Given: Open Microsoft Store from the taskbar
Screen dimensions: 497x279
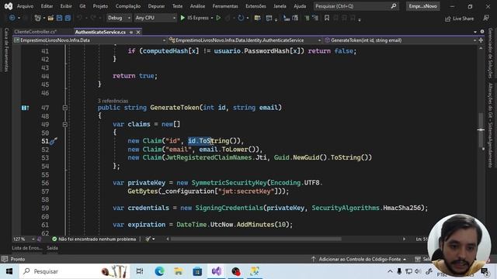Looking at the screenshot, I should pyautogui.click(x=197, y=271).
